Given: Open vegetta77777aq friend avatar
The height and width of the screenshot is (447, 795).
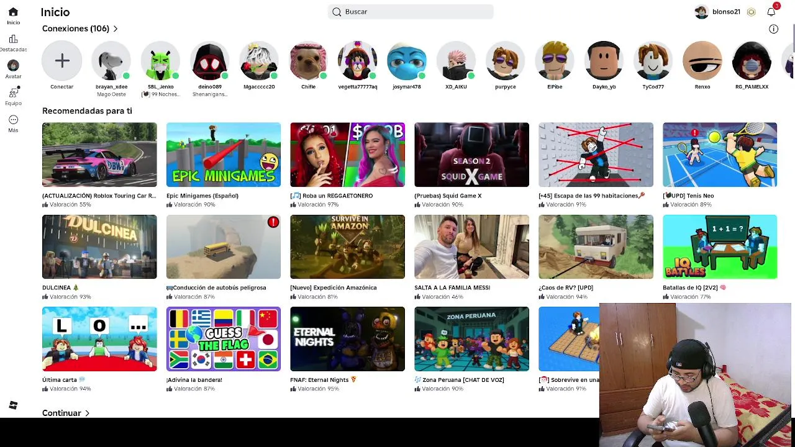Looking at the screenshot, I should click(x=357, y=61).
